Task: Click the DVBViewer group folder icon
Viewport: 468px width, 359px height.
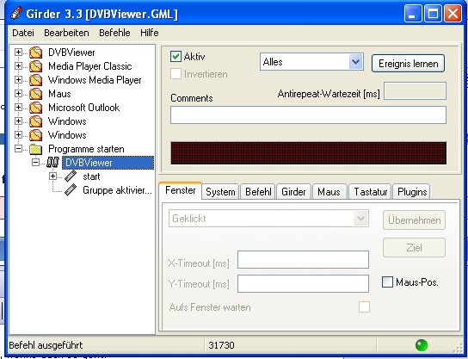Action: click(36, 53)
